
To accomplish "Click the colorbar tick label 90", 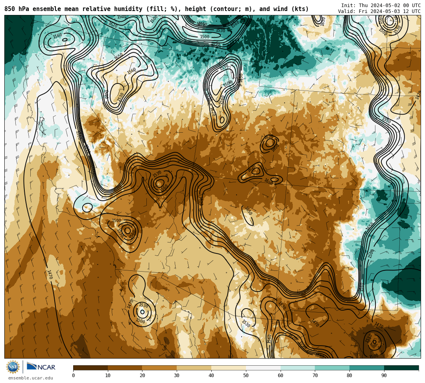I will [x=384, y=376].
